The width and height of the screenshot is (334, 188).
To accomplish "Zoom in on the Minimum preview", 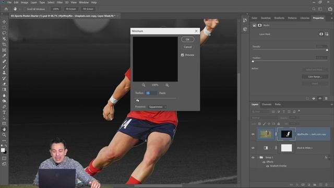I will (167, 85).
